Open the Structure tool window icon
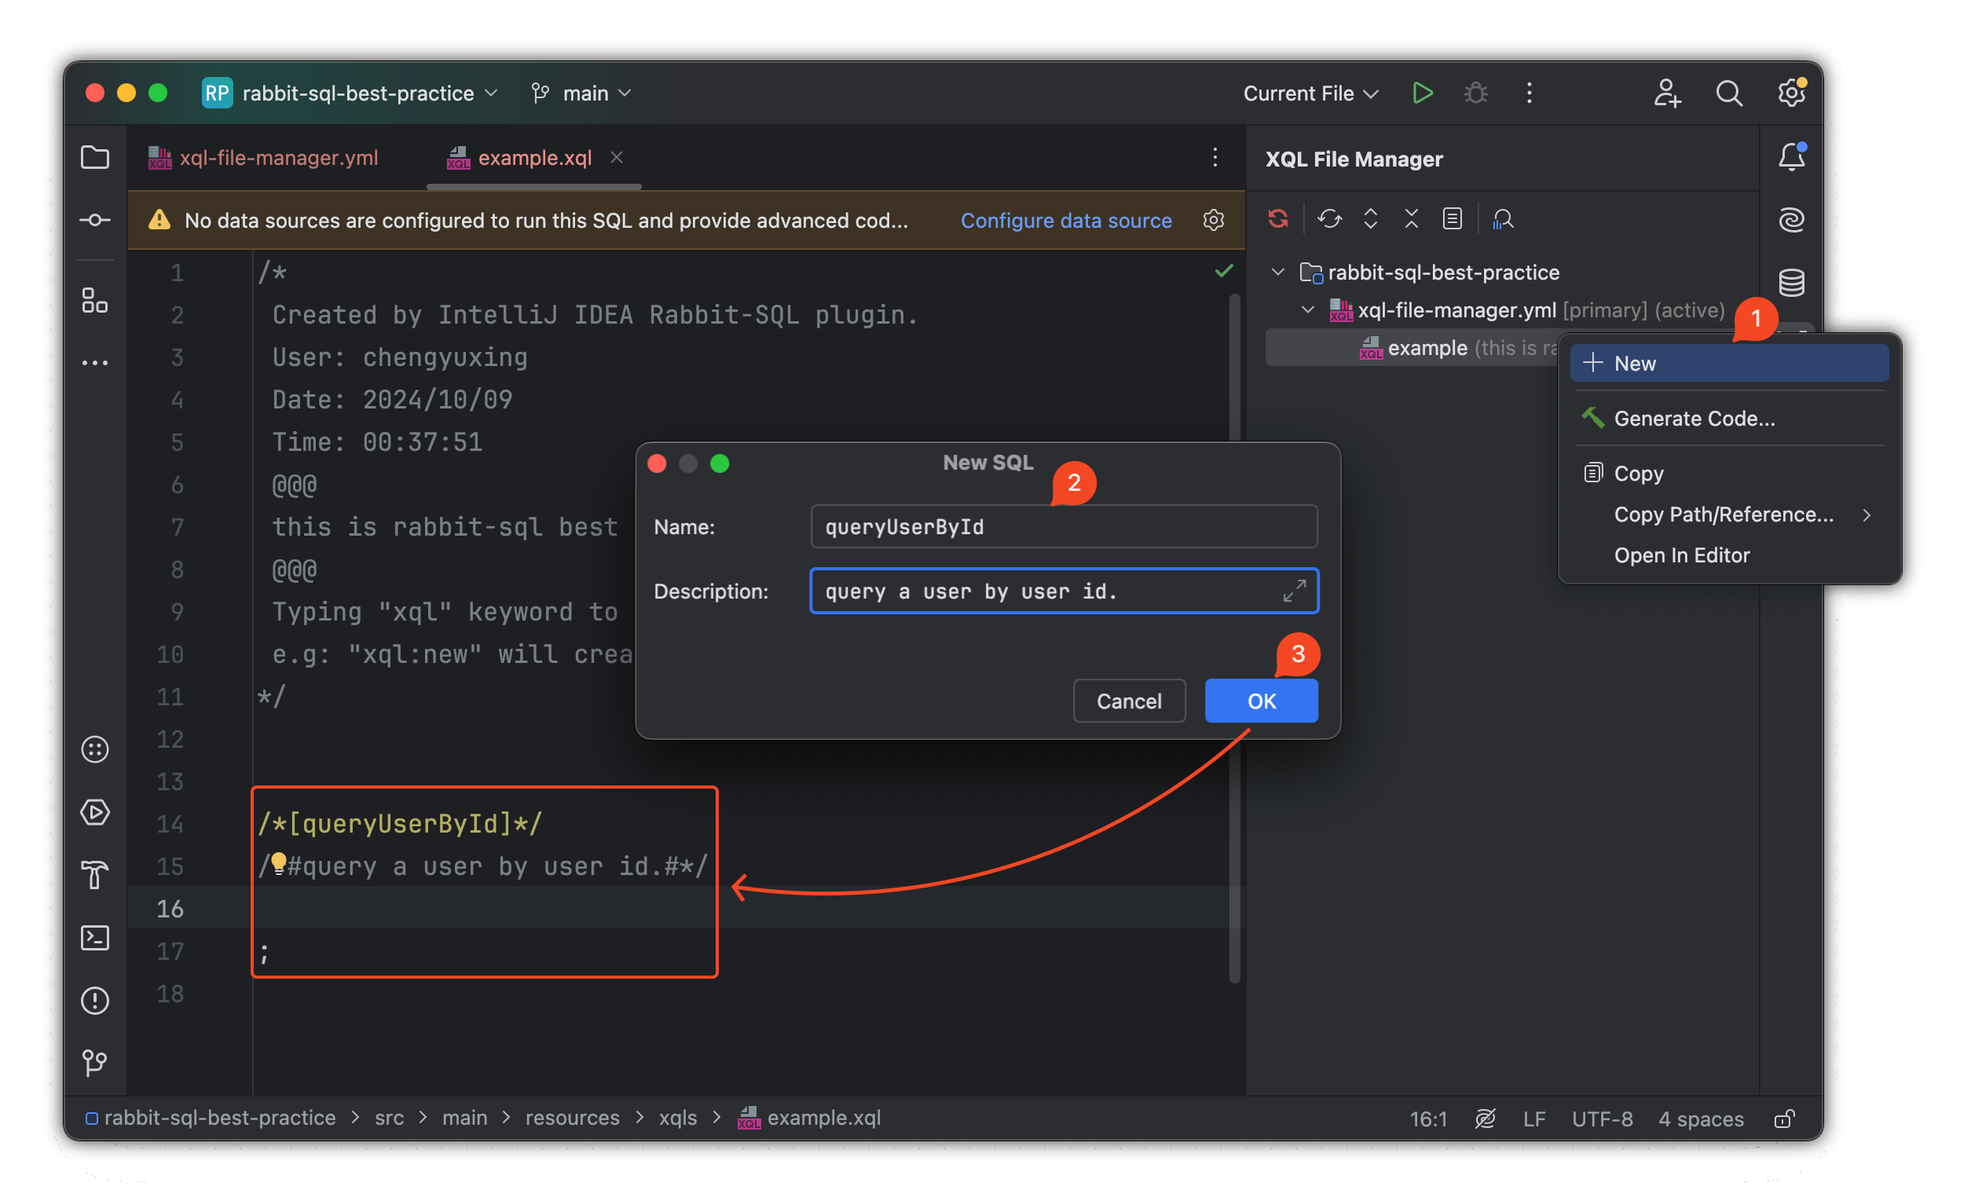Screen dimensions: 1971x1201 [95, 302]
